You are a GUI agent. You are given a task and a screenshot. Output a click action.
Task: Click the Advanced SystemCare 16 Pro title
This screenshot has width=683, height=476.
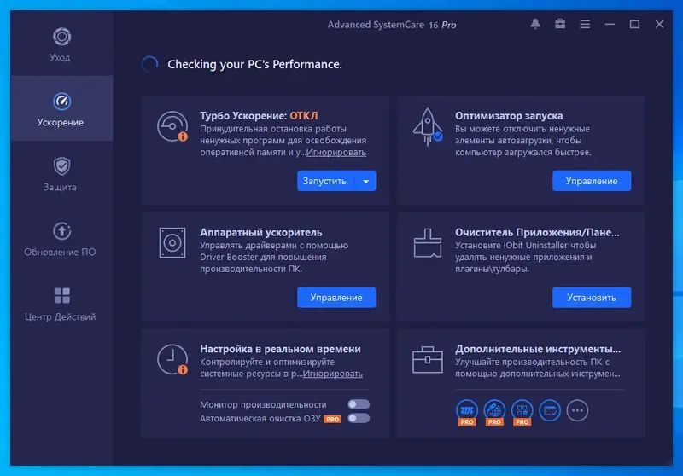[x=392, y=25]
